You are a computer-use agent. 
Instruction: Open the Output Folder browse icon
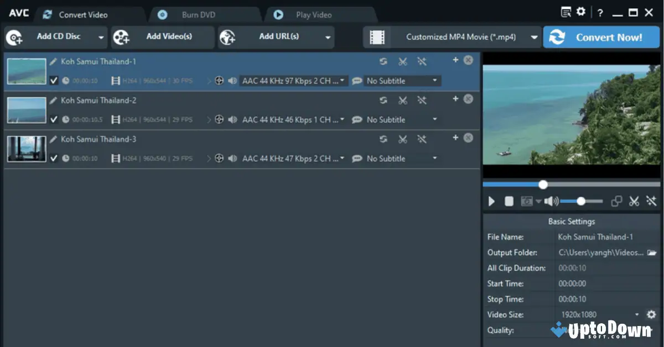[652, 252]
